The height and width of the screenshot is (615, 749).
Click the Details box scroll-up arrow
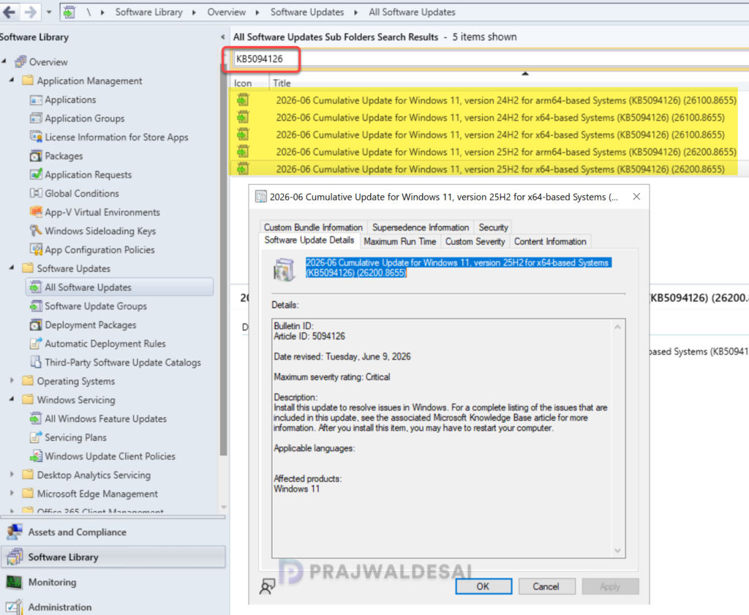(617, 327)
